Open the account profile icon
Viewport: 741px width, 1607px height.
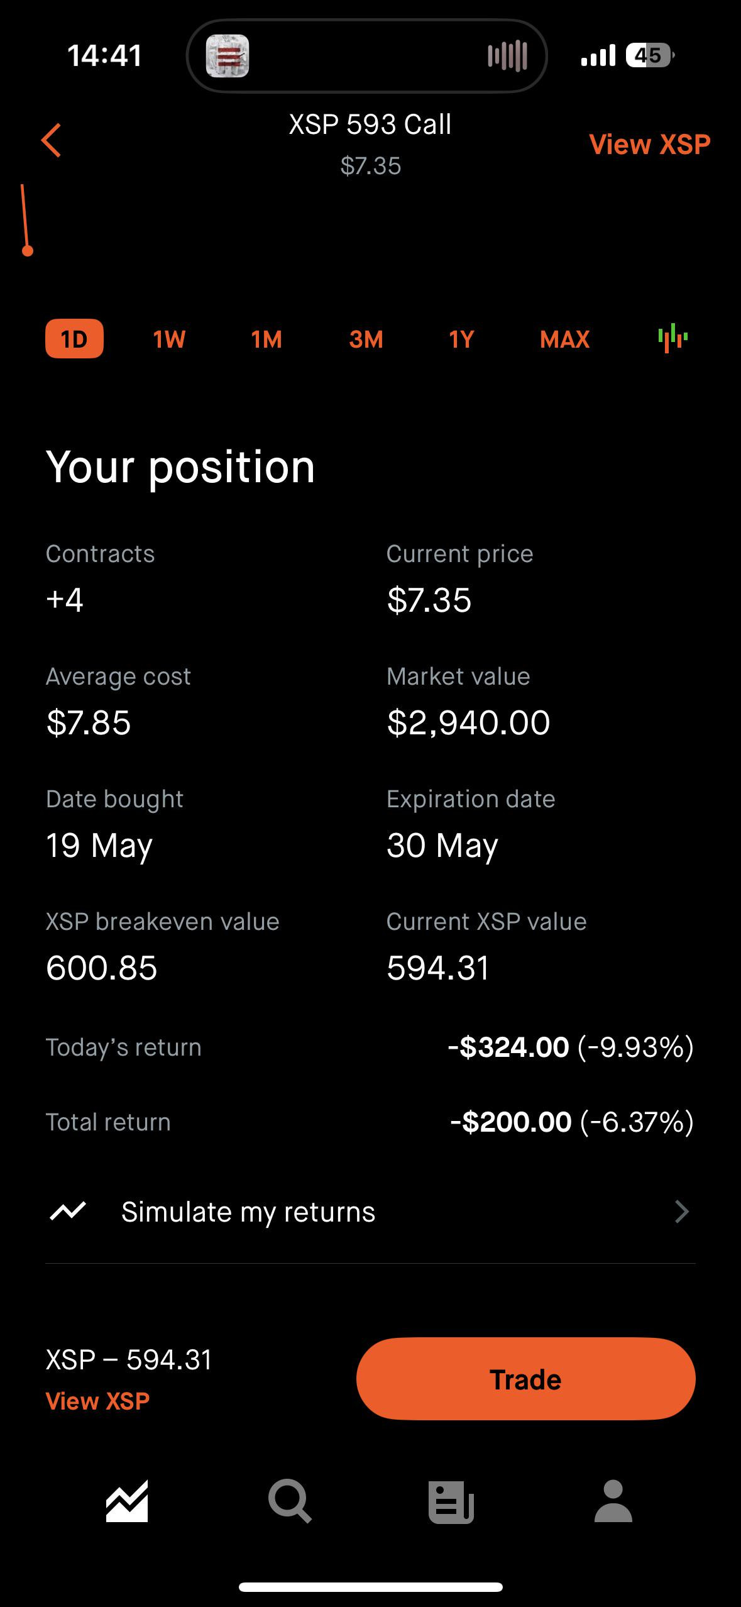(x=613, y=1501)
